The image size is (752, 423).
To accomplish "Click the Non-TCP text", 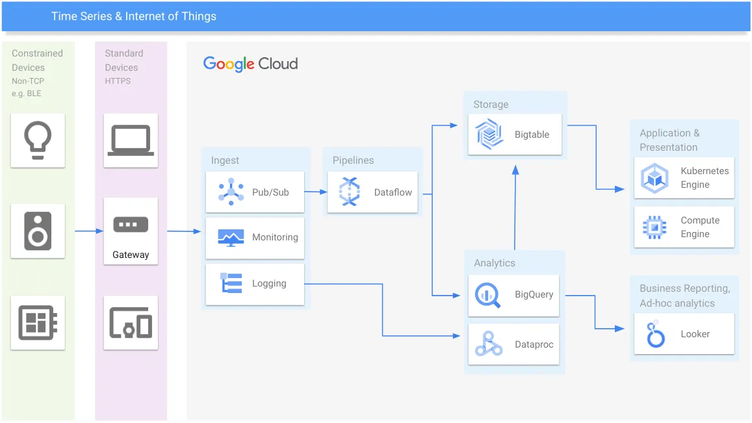I will click(x=28, y=81).
